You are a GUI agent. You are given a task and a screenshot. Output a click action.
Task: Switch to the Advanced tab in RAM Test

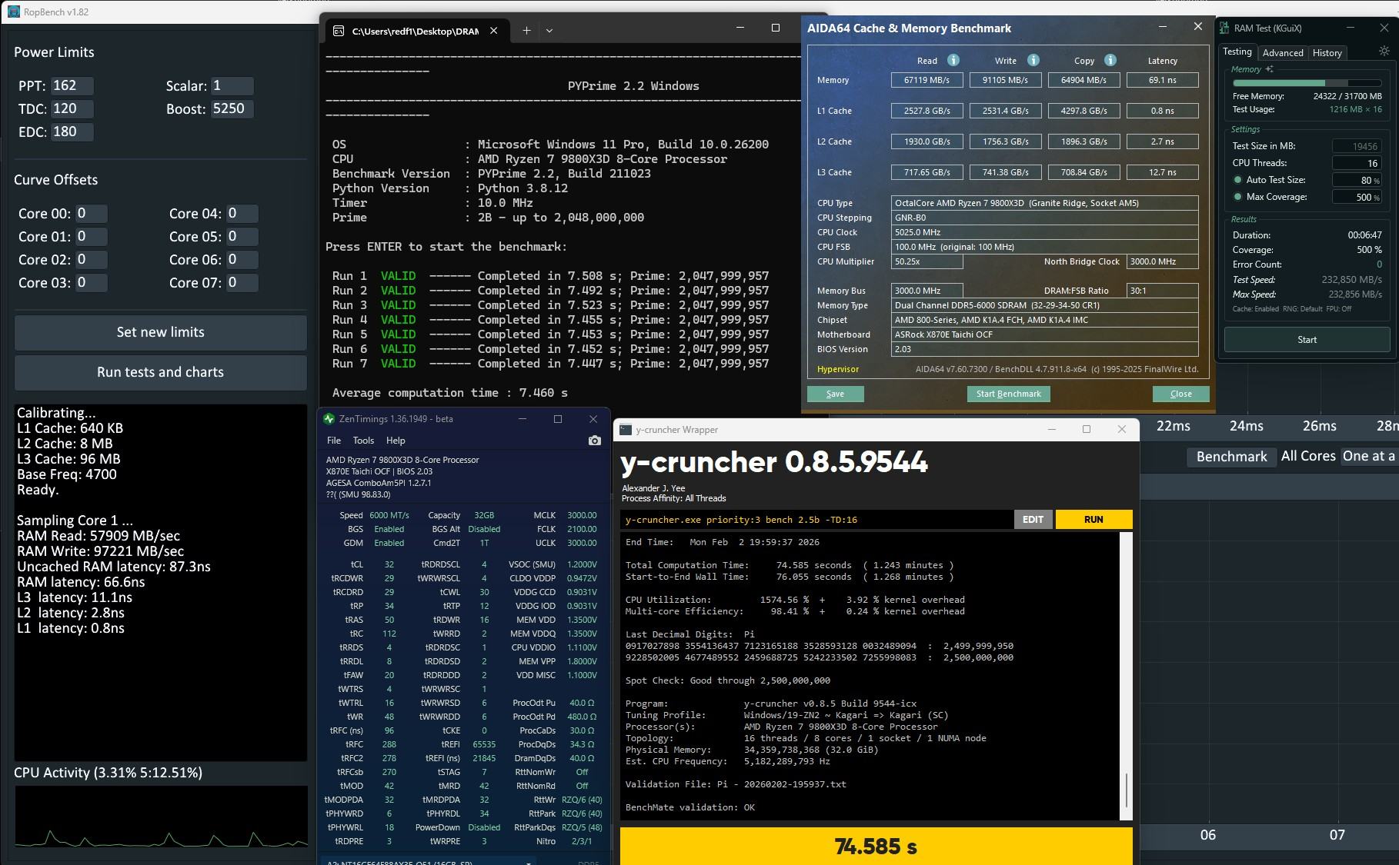click(1283, 53)
